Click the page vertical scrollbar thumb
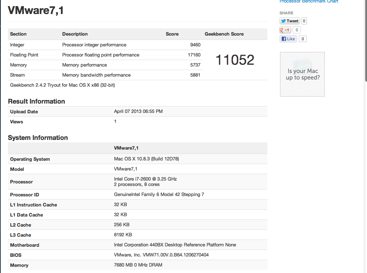367x273 pixels. (366, 40)
